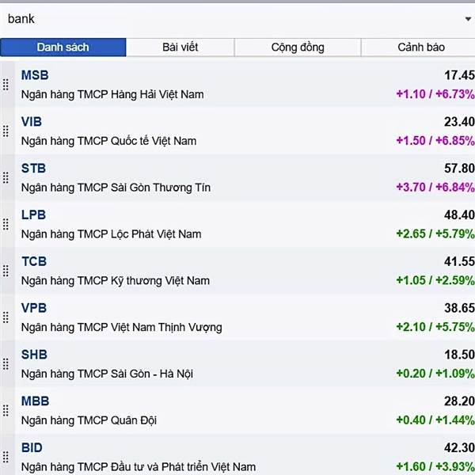Click SHB change +0.20 / +1.09%
Screen dimensions: 475x475
(x=435, y=374)
